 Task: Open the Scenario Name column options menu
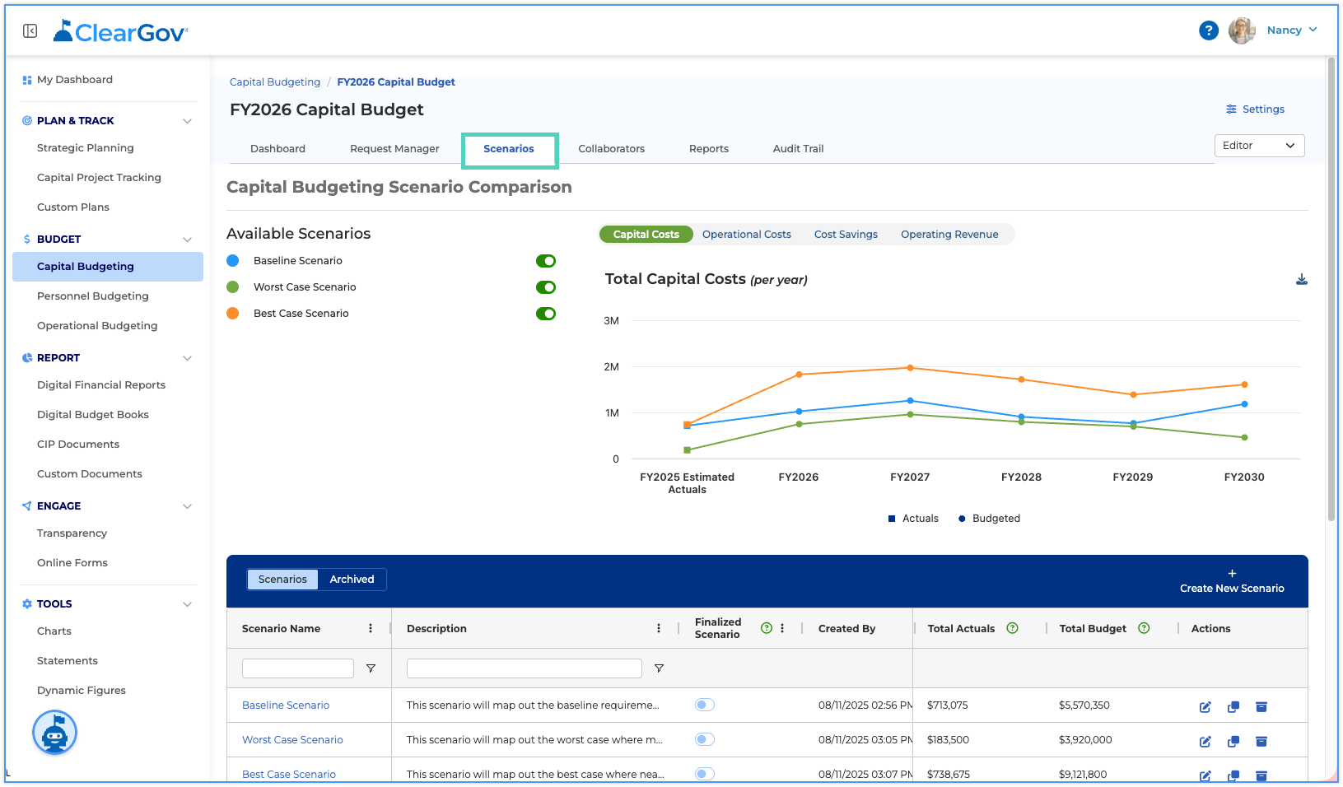pos(371,628)
